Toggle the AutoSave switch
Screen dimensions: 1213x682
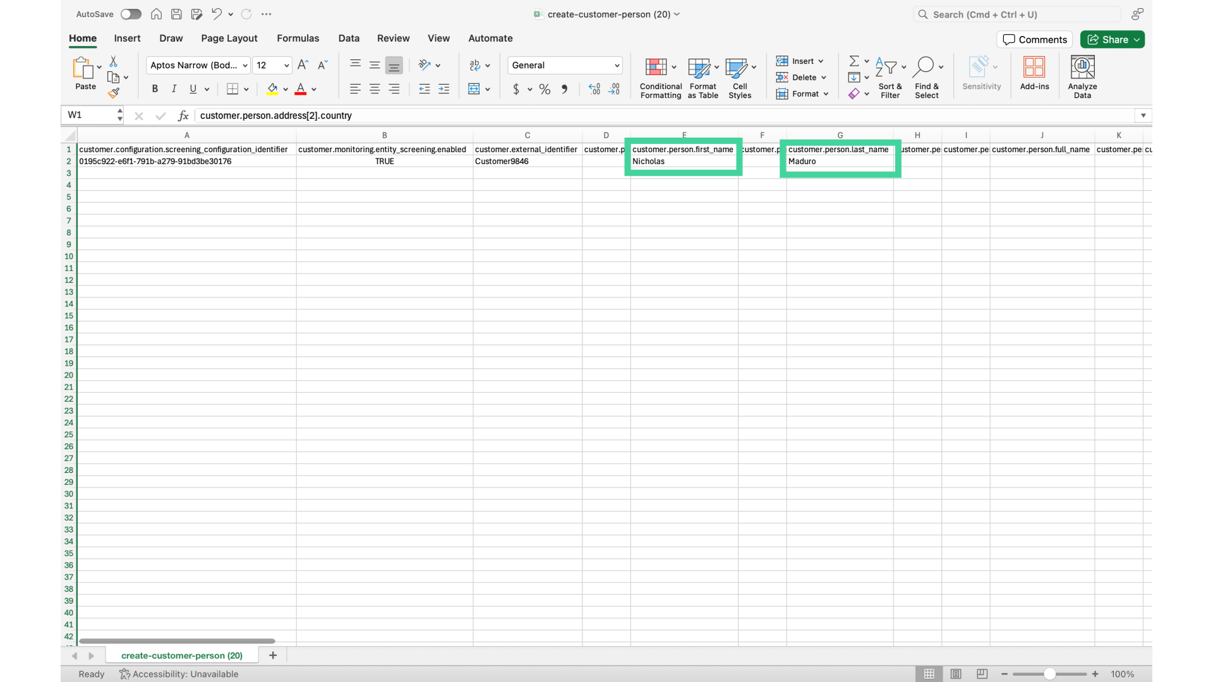point(131,14)
